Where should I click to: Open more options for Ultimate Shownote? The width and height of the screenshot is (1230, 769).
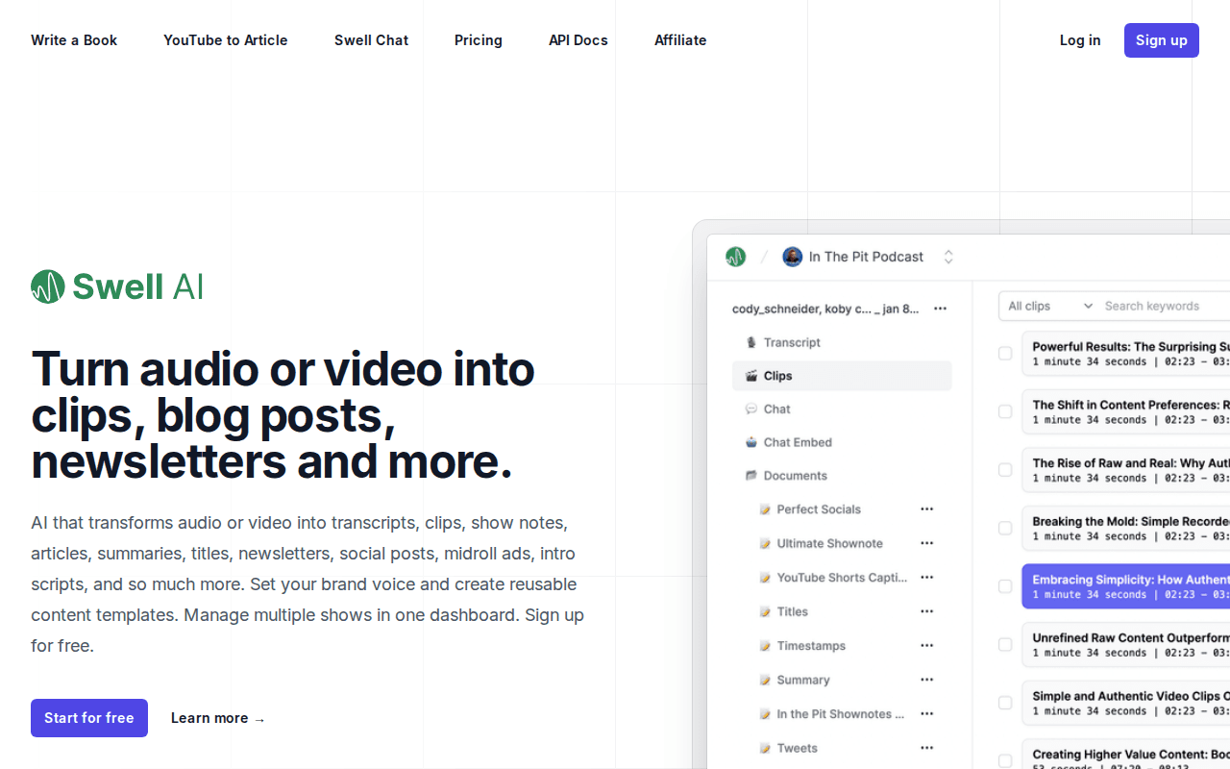[x=927, y=543]
